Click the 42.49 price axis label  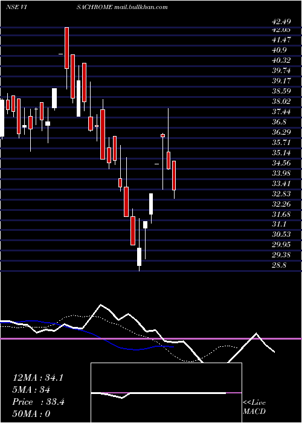click(281, 21)
